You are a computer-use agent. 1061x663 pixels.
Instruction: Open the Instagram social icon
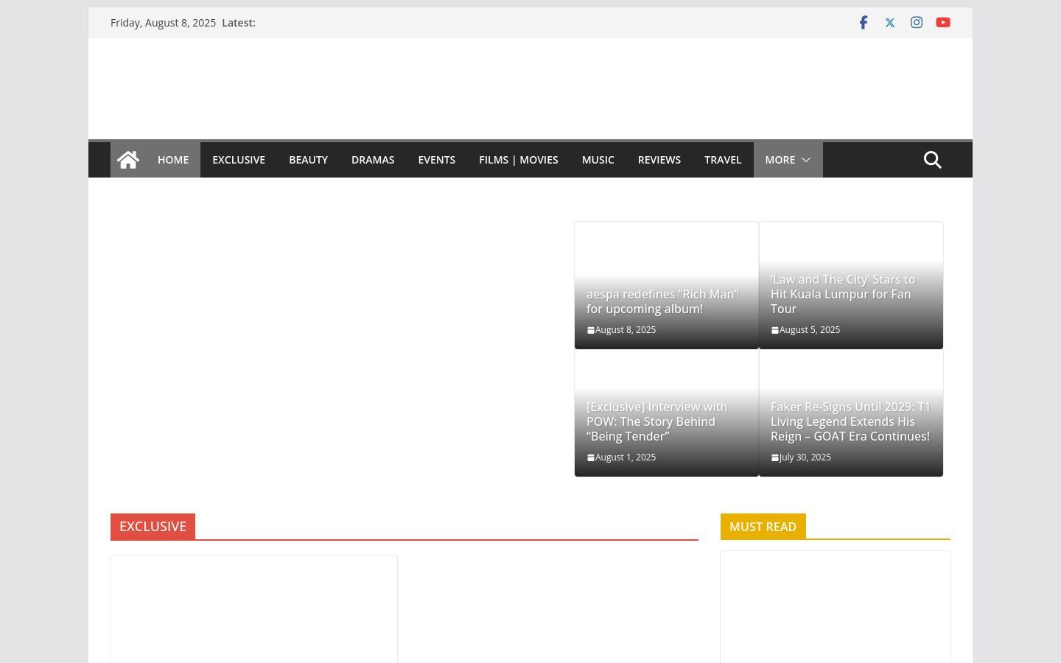[x=917, y=23]
